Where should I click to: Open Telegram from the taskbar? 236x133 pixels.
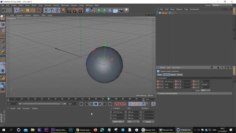tap(123, 130)
